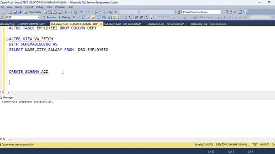
Task: Collapse the ALTER VIEW code block
Action: tap(7, 39)
